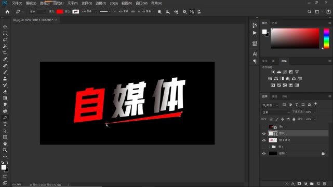Select the Crop tool
Image resolution: width=333 pixels, height=187 pixels.
coord(5,53)
